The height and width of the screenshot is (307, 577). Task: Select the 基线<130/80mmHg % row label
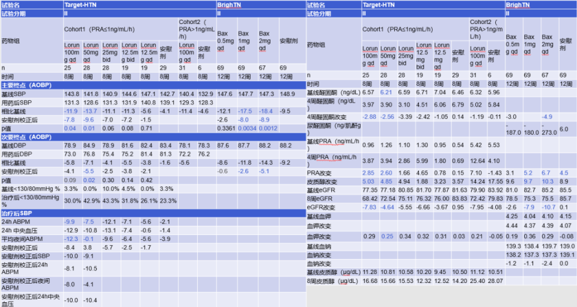31,189
